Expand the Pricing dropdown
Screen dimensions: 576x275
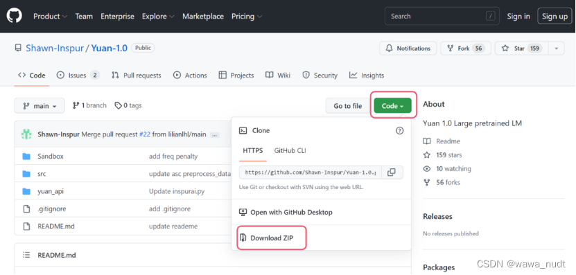tap(247, 16)
